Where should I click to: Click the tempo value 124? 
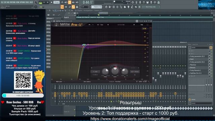point(56,2)
